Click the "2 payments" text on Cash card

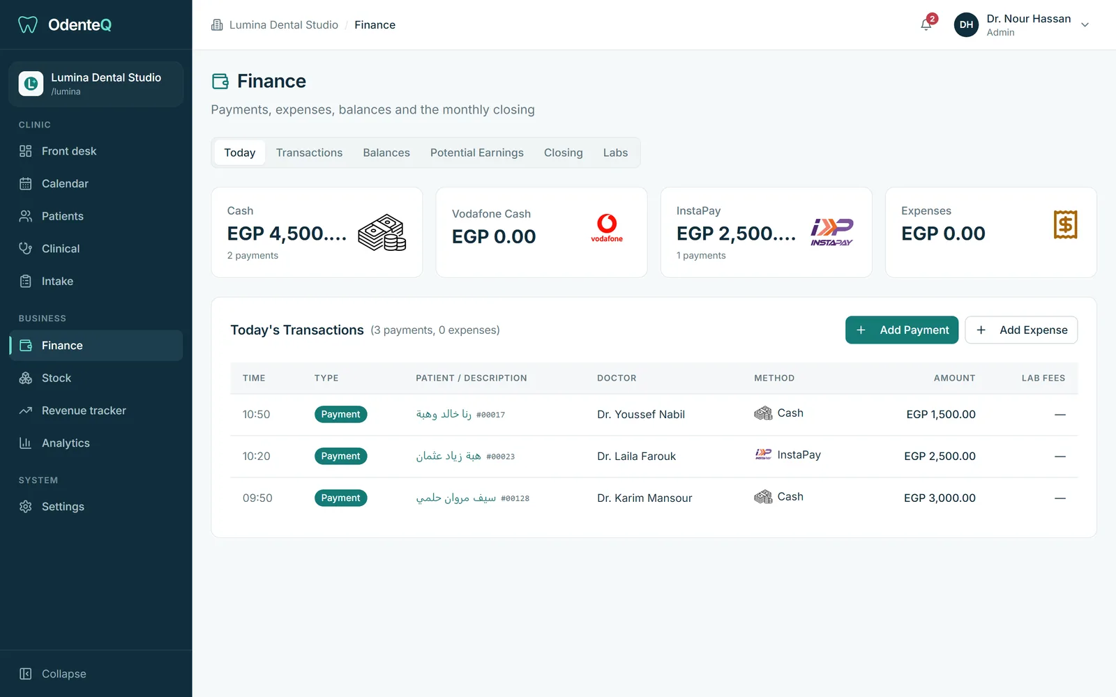252,256
